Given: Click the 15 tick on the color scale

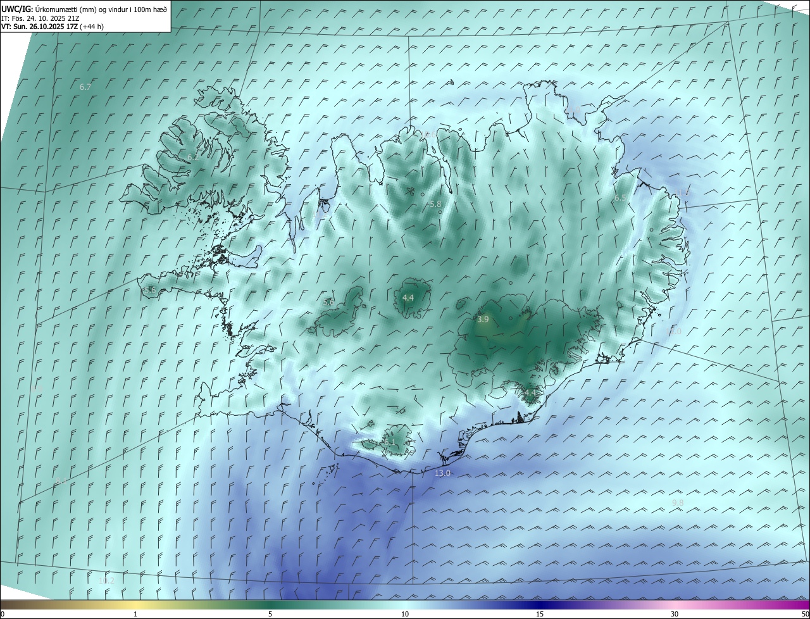Looking at the screenshot, I should (x=540, y=614).
